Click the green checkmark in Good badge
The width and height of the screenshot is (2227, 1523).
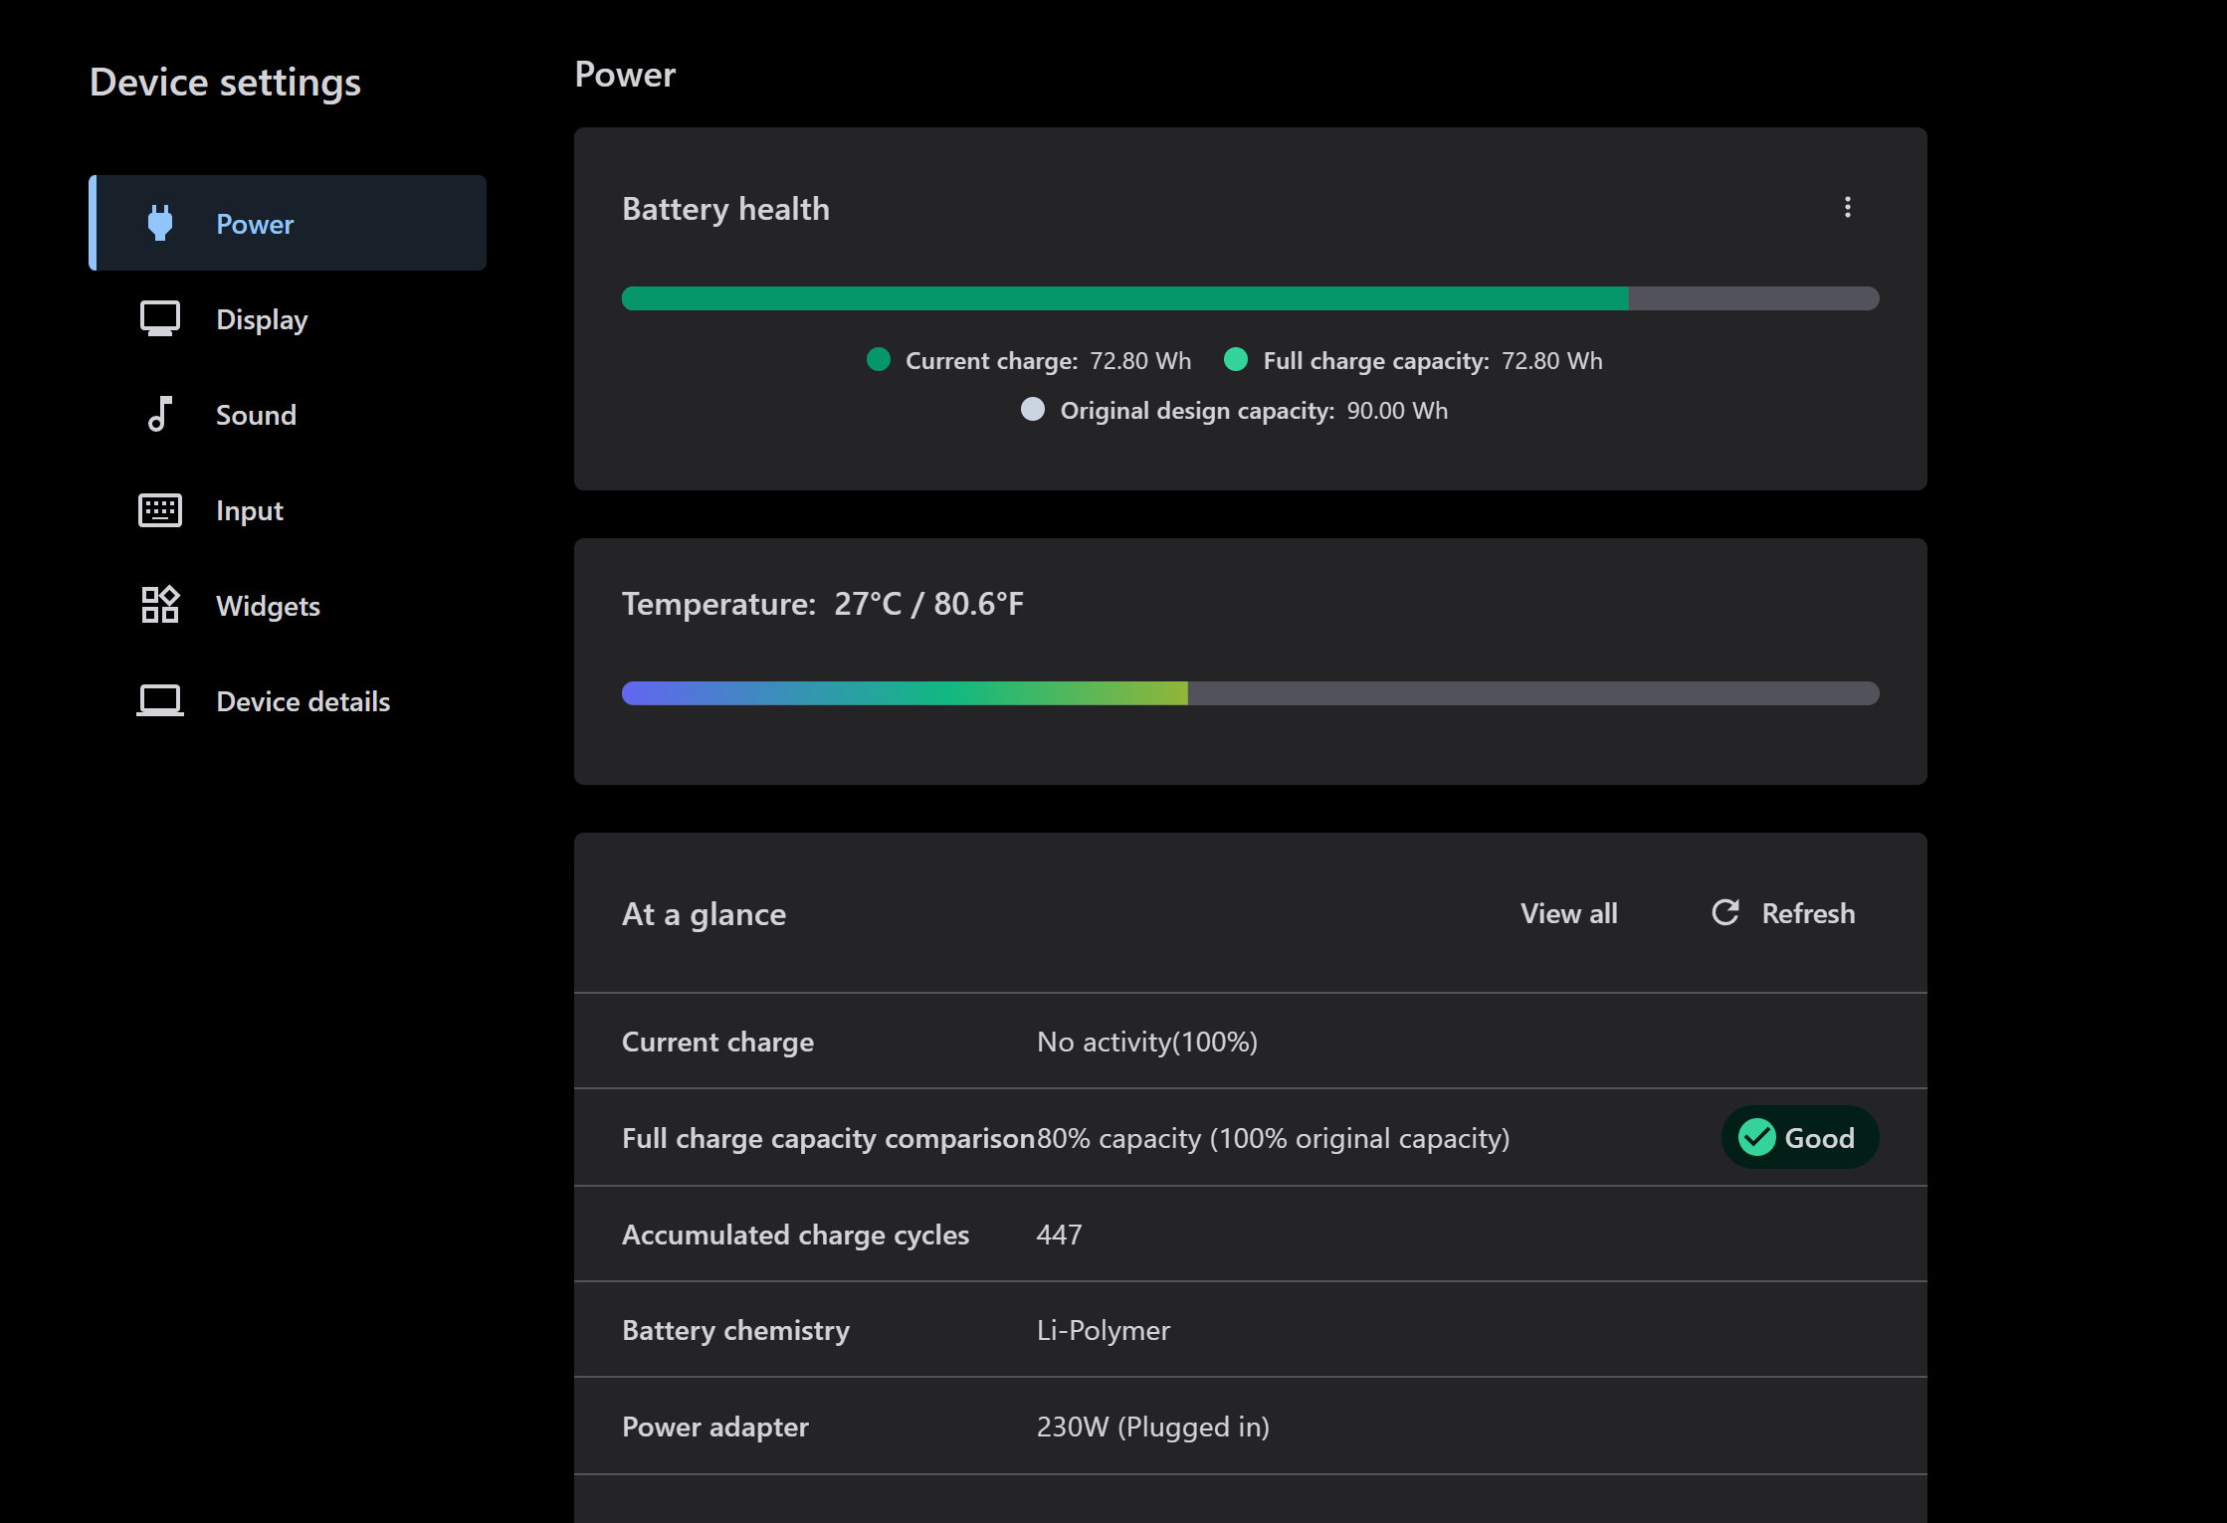click(x=1756, y=1137)
